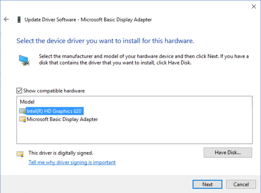Click the device icon beside the title
Viewport: 261px width, 193px height.
(x=19, y=19)
